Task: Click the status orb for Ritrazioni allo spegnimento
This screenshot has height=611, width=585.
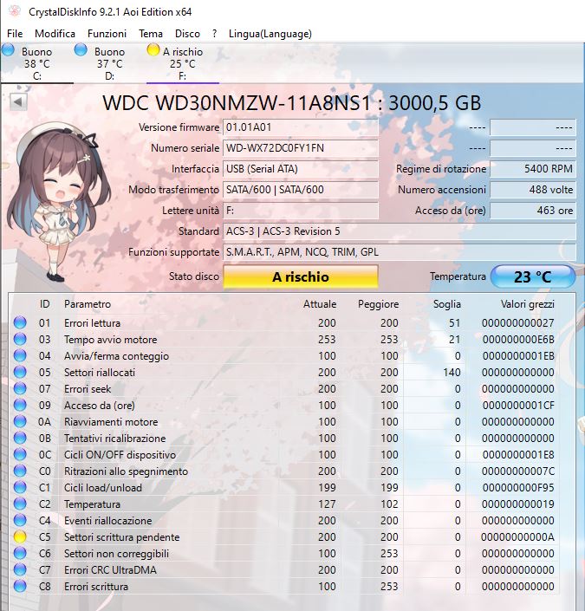Action: (20, 471)
